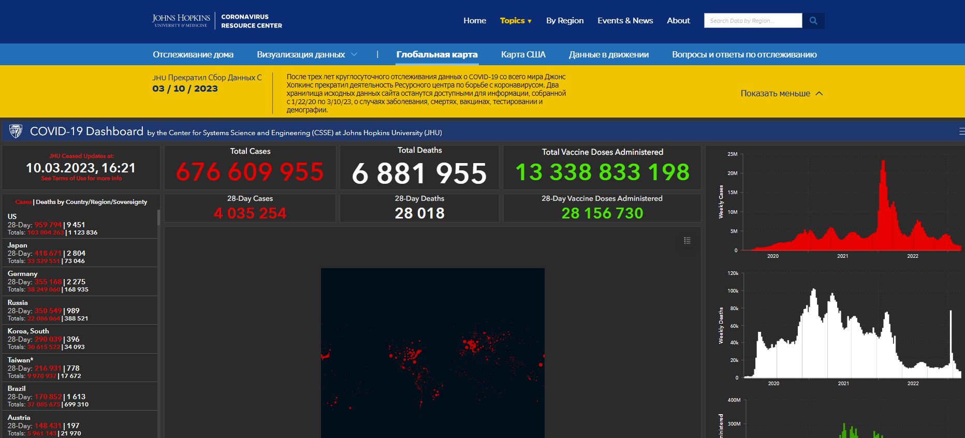Click the vaccine doses value 13 338 833 198

click(603, 172)
